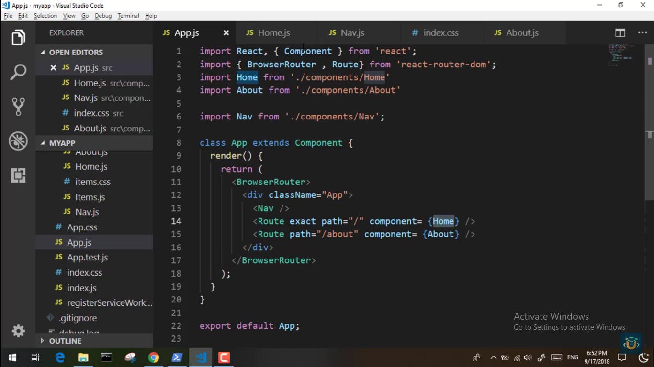Open .gitignore in file tree
The width and height of the screenshot is (654, 367).
pyautogui.click(x=94, y=318)
